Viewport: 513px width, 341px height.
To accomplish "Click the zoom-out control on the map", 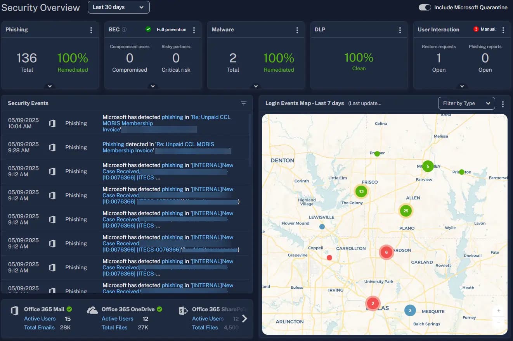I will [x=498, y=322].
